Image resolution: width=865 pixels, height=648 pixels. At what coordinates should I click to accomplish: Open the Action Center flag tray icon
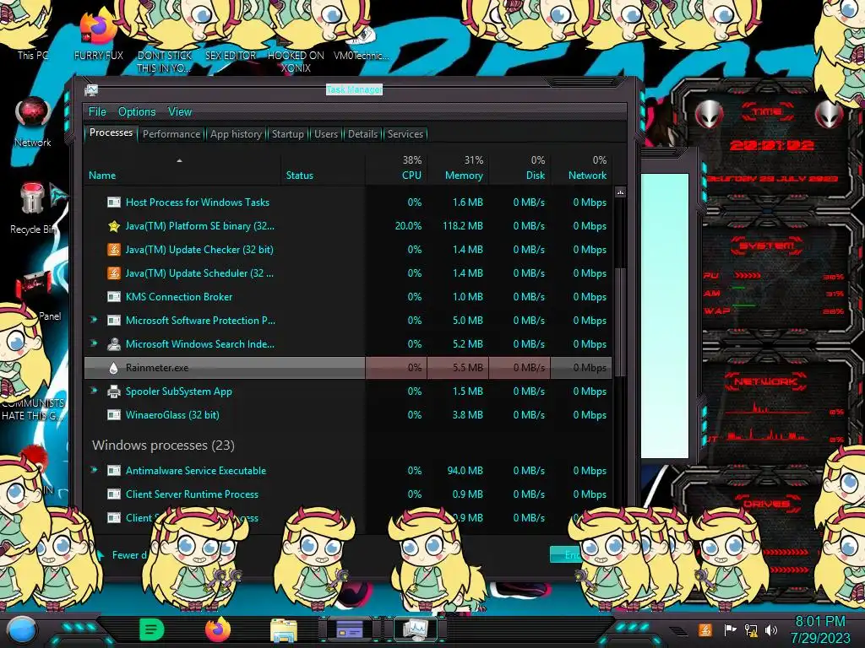tap(730, 629)
